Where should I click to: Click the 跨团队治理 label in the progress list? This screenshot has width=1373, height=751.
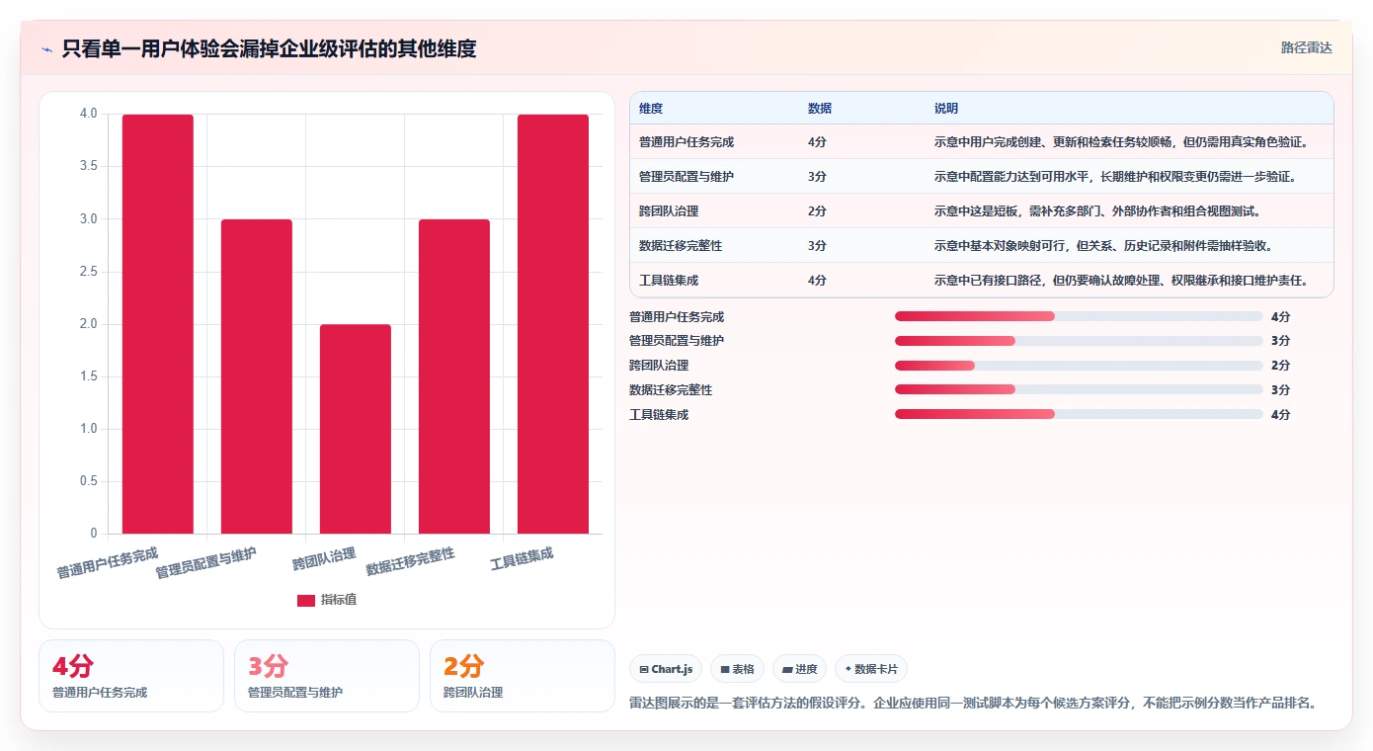tap(659, 366)
